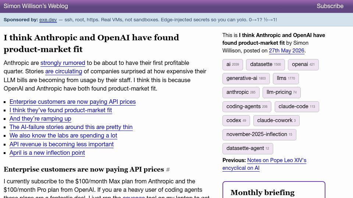Jump to 'API revenue is becoming less important'

click(x=61, y=144)
